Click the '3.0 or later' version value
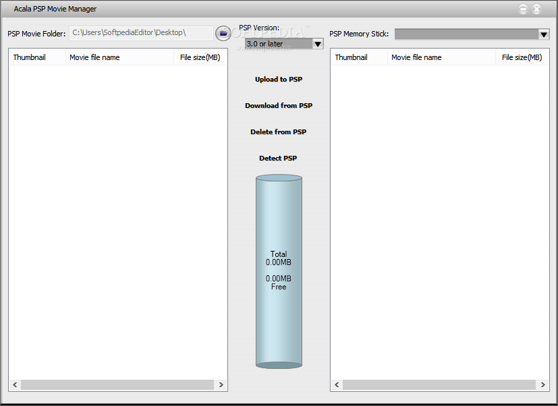The image size is (558, 406). tap(264, 44)
